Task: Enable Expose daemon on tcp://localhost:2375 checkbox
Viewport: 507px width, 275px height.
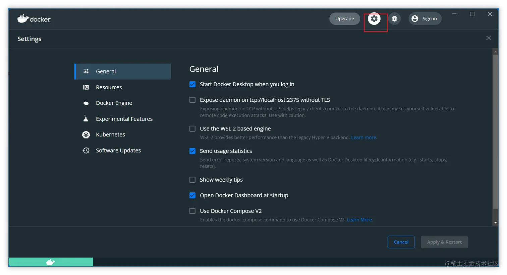Action: point(192,100)
